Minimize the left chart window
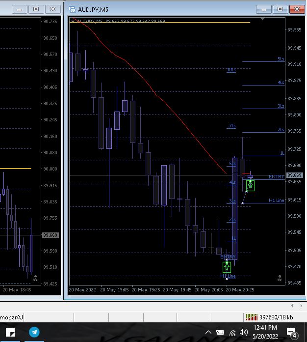307x342 pixels. (x=20, y=9)
